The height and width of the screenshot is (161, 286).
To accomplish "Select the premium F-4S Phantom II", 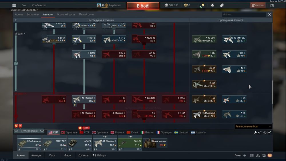I will [x=204, y=114].
